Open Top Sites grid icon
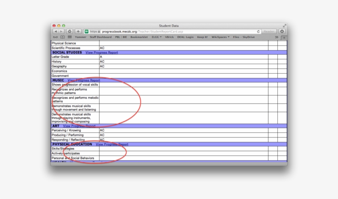 pyautogui.click(x=70, y=37)
